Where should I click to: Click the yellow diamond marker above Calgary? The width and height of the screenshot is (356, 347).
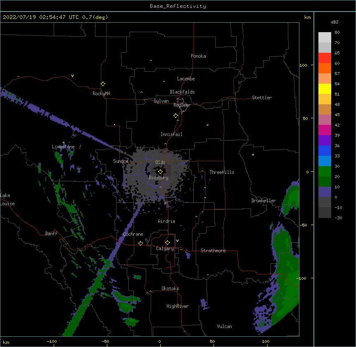point(167,243)
